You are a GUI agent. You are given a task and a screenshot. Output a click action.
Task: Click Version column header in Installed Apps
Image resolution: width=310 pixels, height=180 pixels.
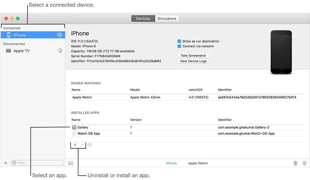point(136,120)
